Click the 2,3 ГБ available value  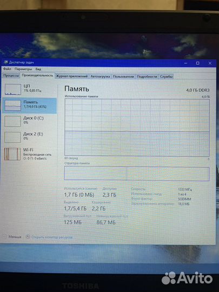[x=109, y=195]
